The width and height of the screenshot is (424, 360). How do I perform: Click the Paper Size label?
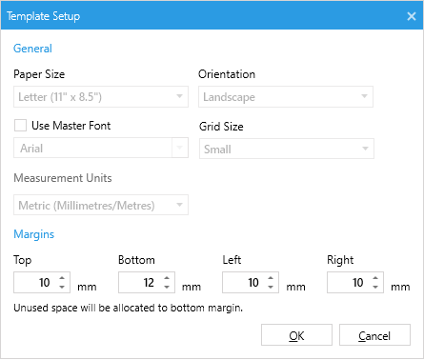pyautogui.click(x=39, y=74)
